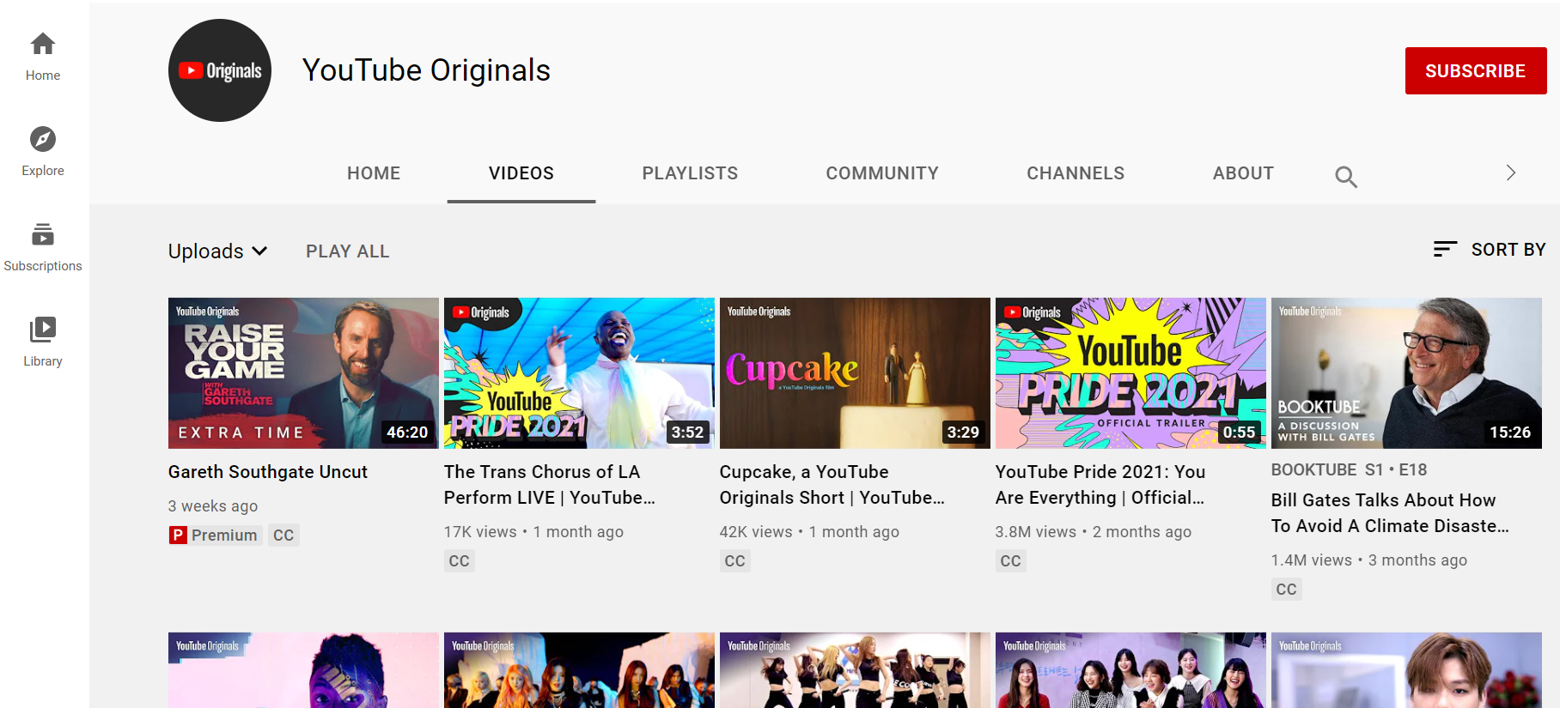Click the CC badge under Pride 2021 trailer
Screen dimensions: 1560x708
pos(1011,561)
